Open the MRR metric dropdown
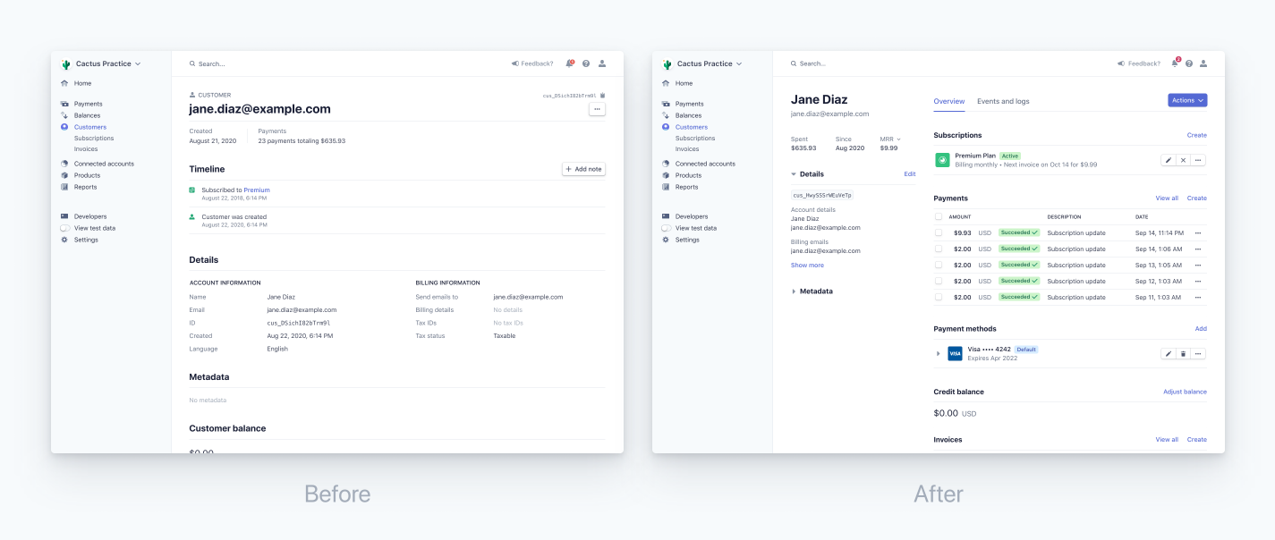 coord(890,139)
